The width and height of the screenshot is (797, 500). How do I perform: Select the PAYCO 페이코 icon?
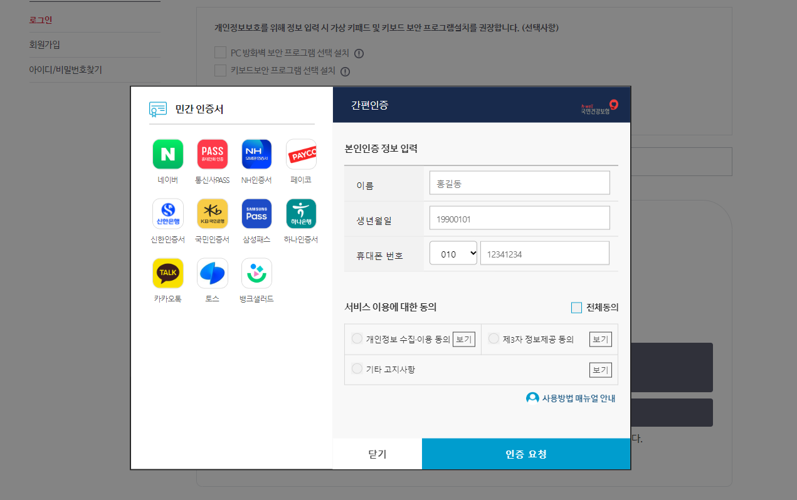[301, 154]
